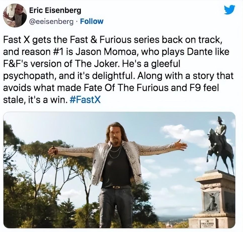Open the #FastX hashtag
Image resolution: width=243 pixels, height=232 pixels.
tap(85, 100)
